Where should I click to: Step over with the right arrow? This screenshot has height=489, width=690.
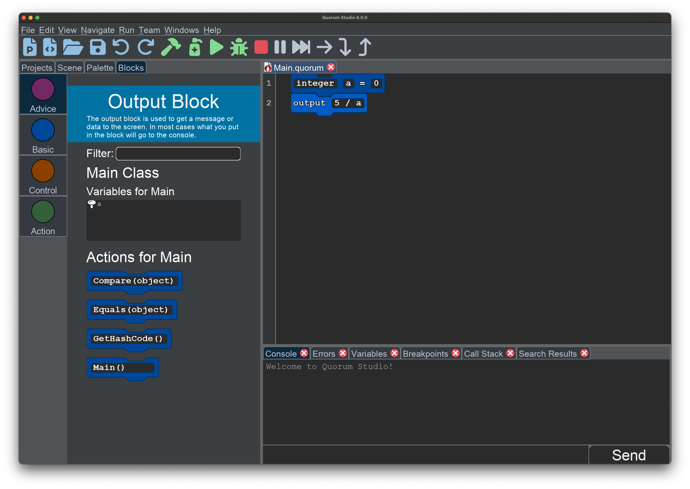point(324,47)
